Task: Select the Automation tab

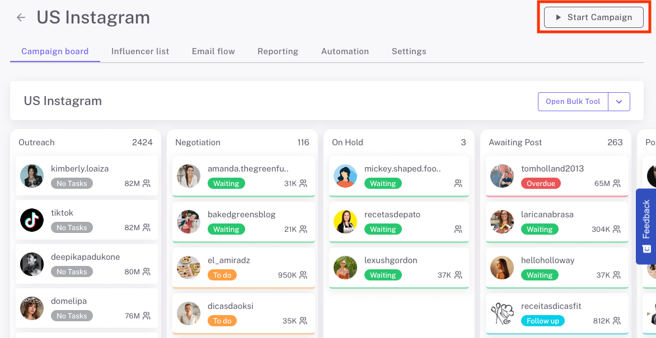Action: (345, 51)
